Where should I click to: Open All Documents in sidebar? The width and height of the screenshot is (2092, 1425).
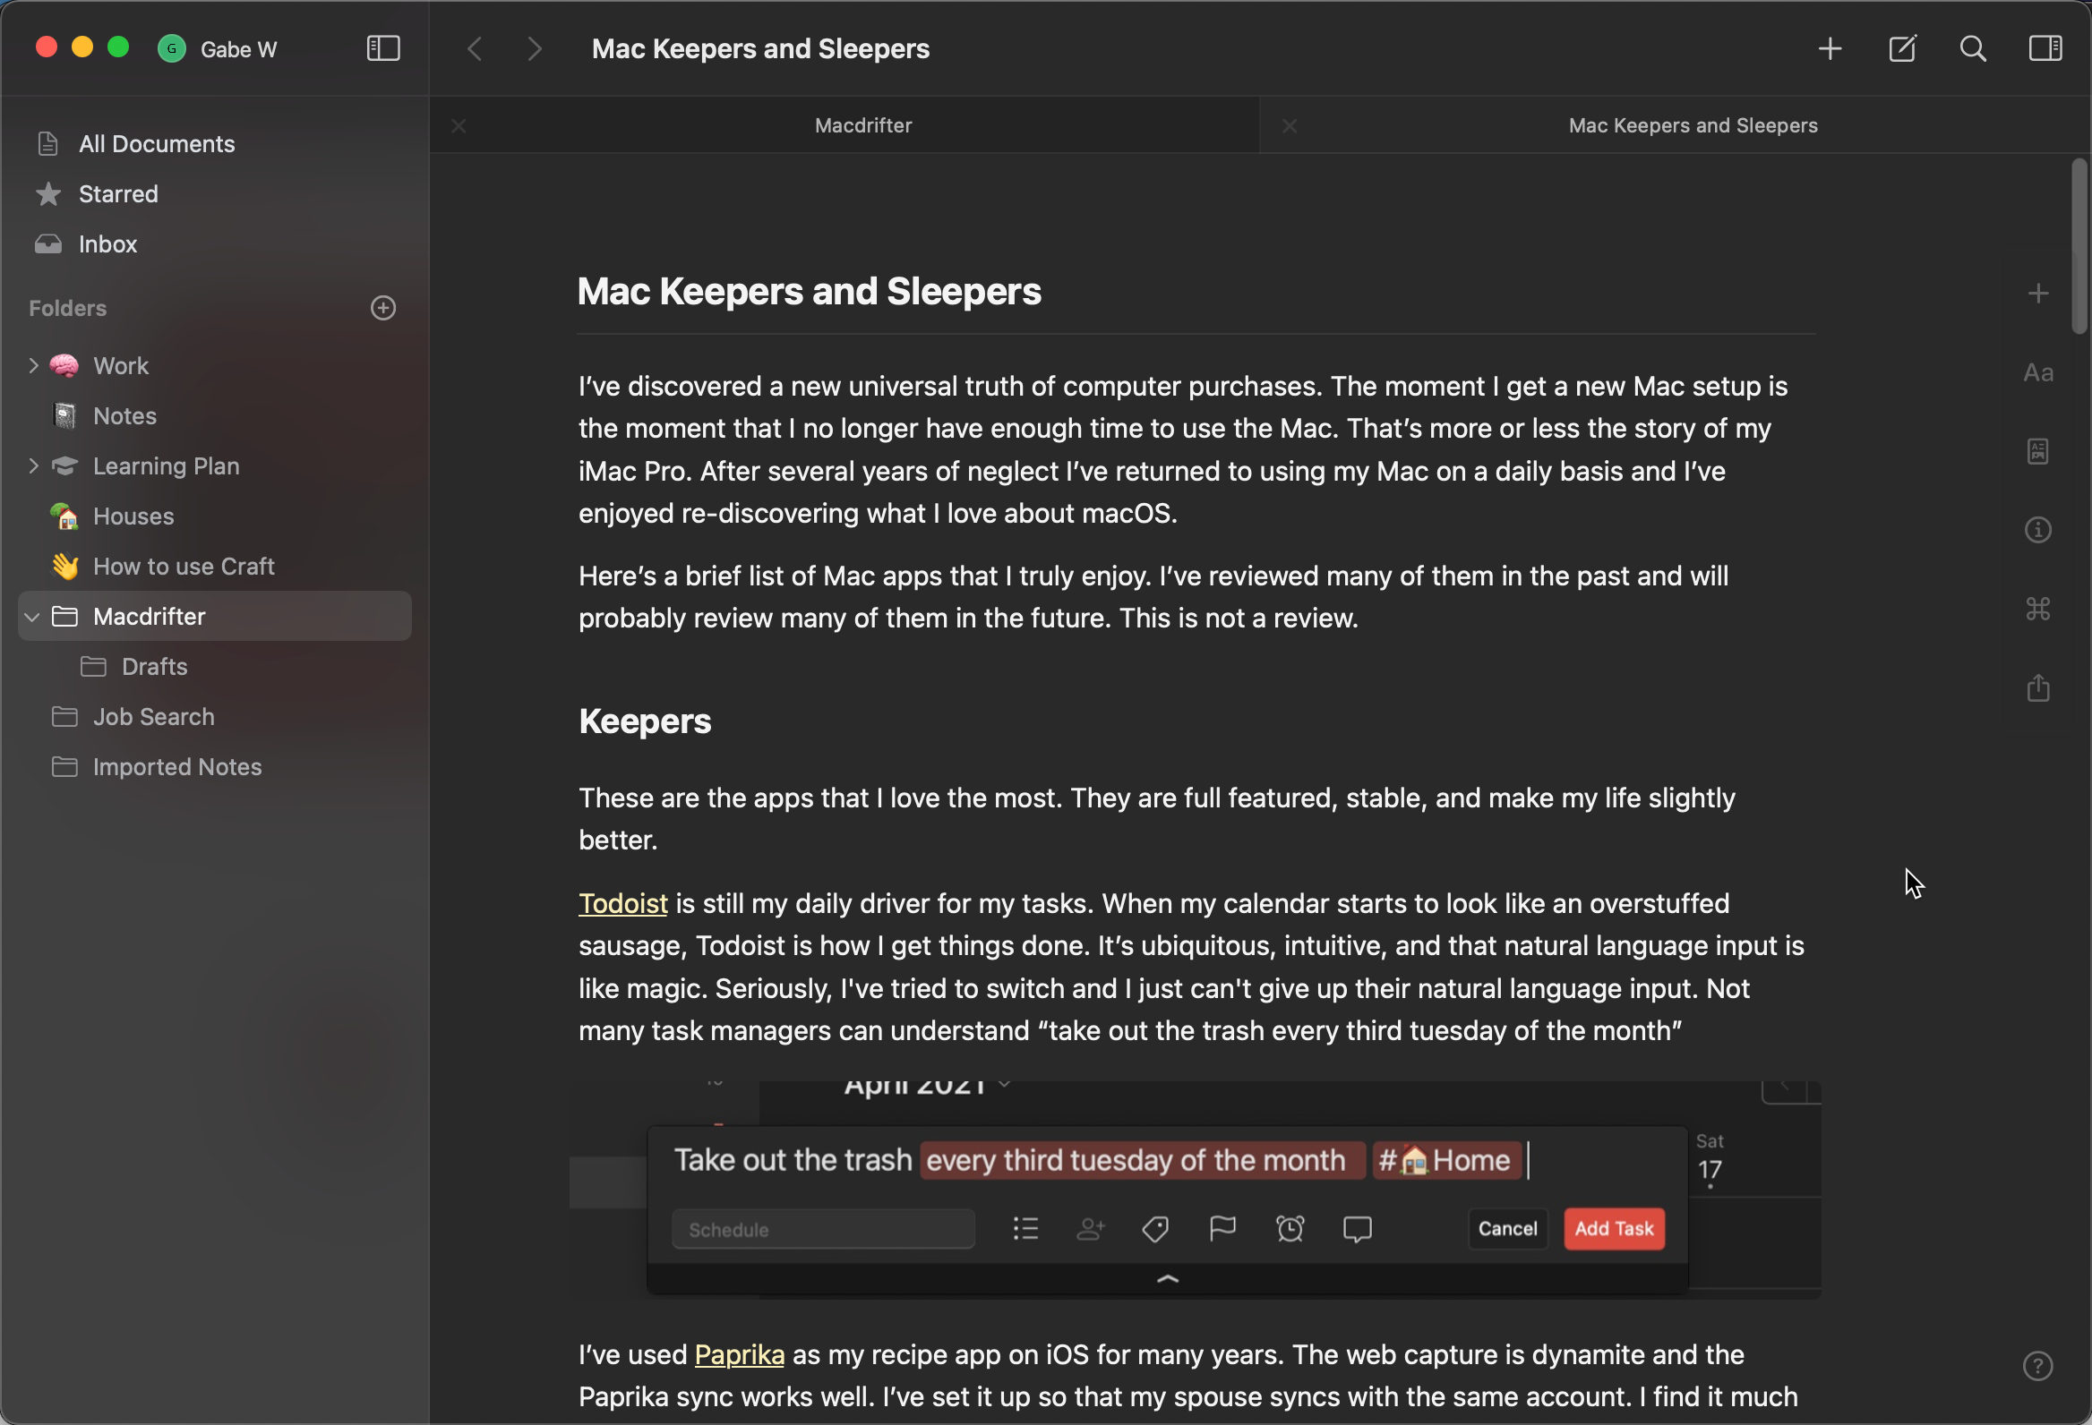click(214, 144)
